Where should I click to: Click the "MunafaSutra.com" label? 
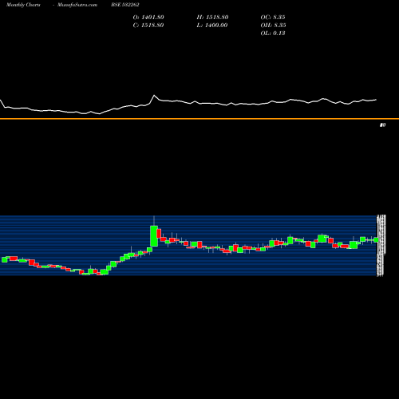pyautogui.click(x=77, y=5)
